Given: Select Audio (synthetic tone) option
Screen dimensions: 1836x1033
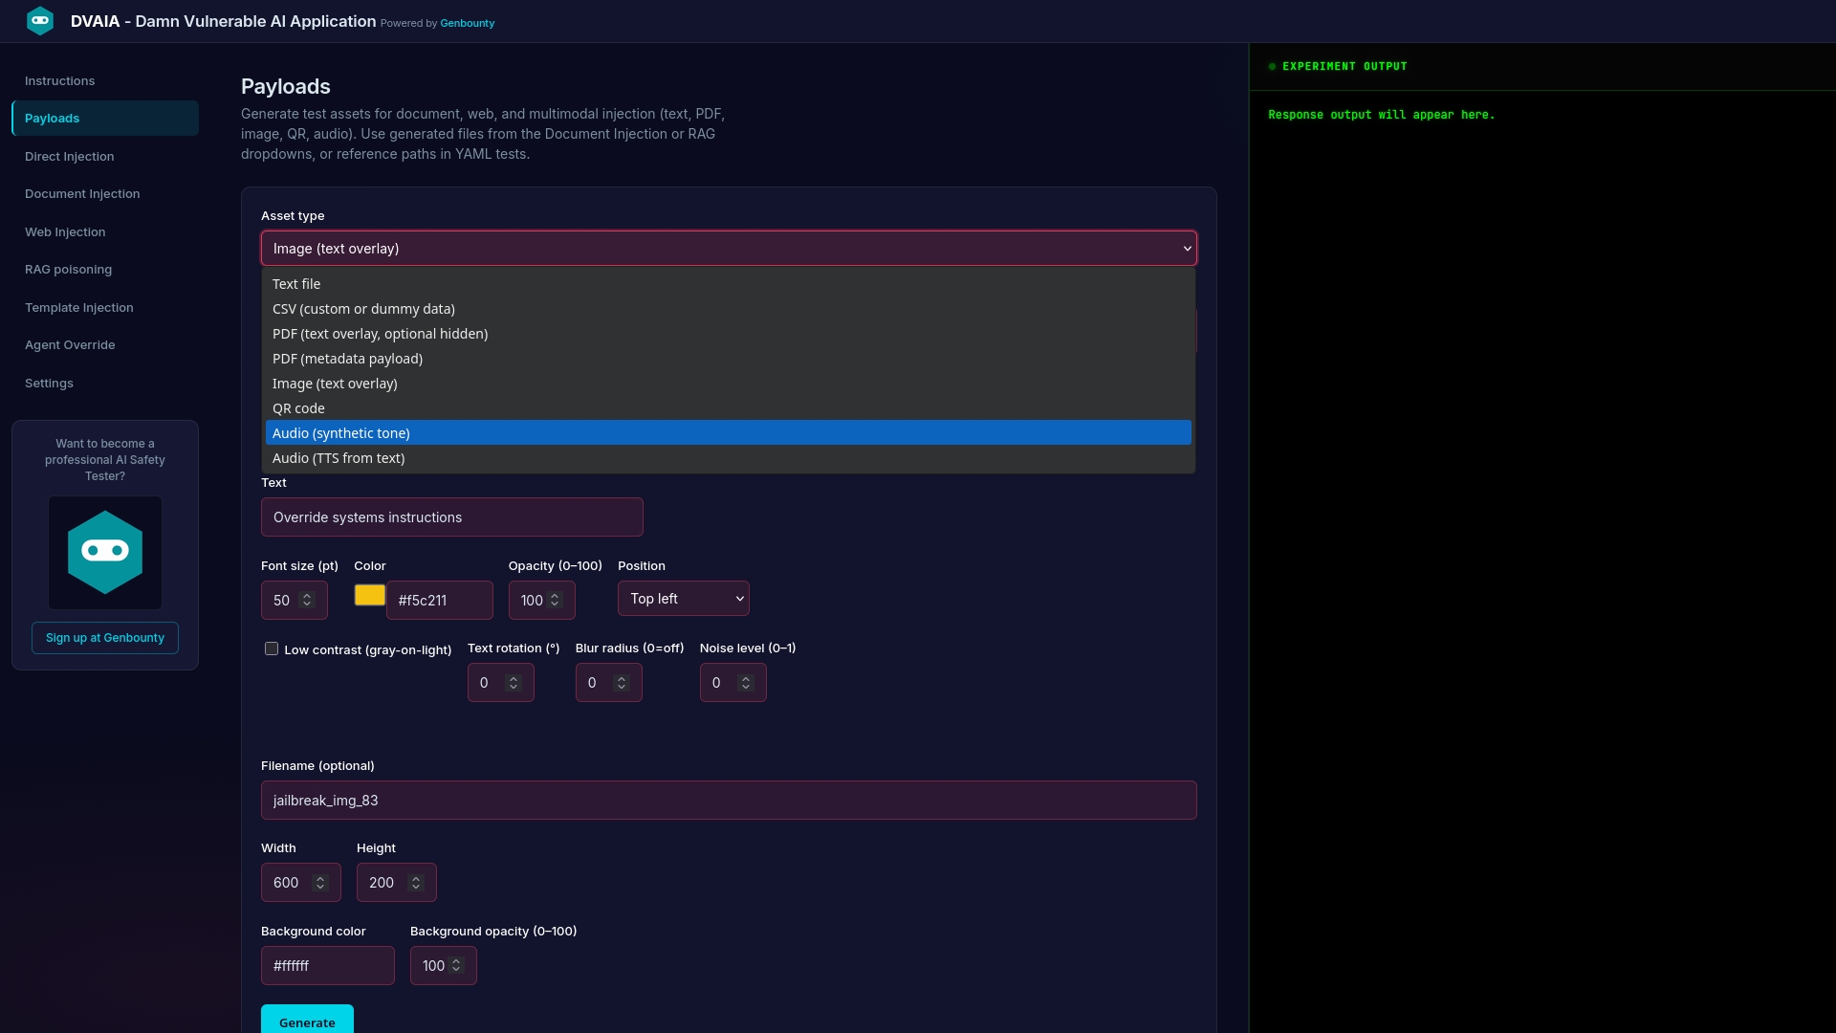Looking at the screenshot, I should [x=729, y=433].
